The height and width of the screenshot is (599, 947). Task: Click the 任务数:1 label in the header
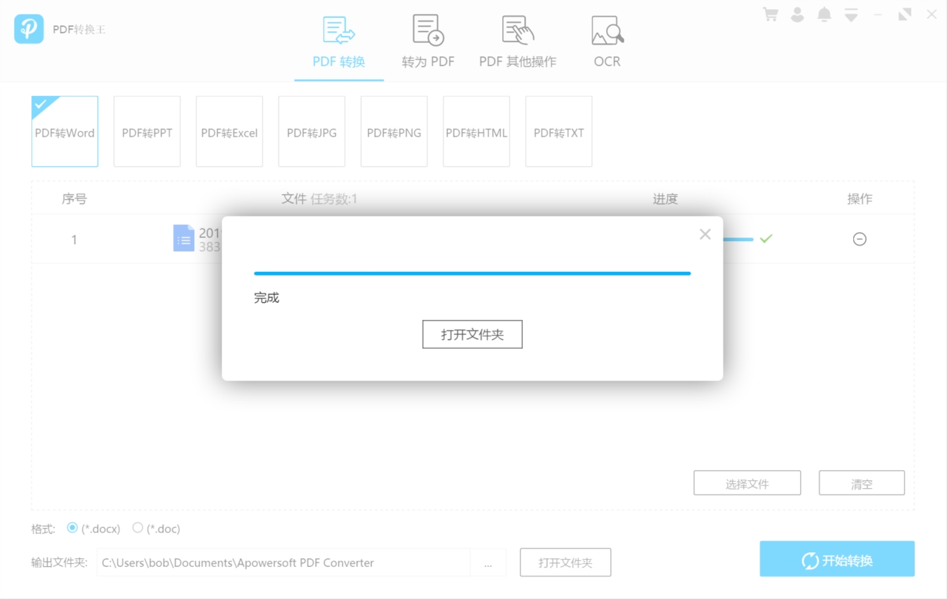coord(334,199)
